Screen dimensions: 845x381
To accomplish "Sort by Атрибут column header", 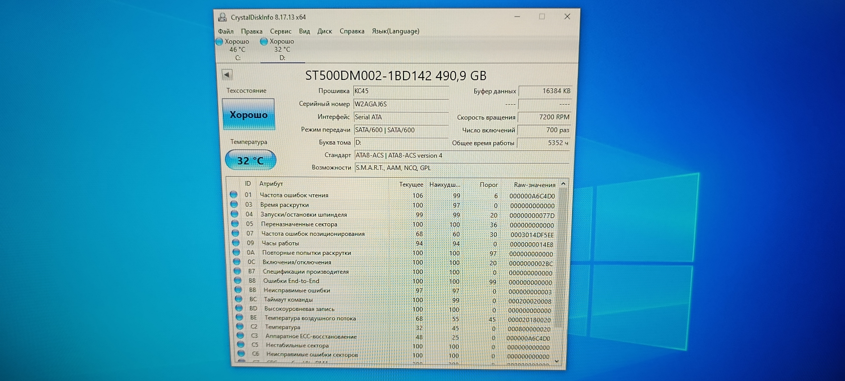I will [271, 184].
